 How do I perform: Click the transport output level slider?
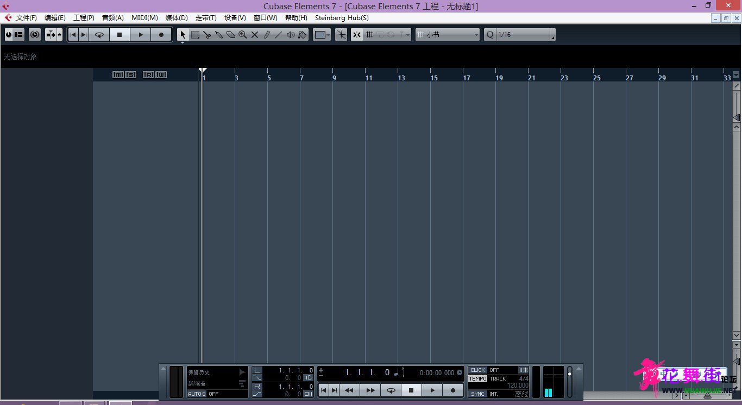click(x=569, y=382)
